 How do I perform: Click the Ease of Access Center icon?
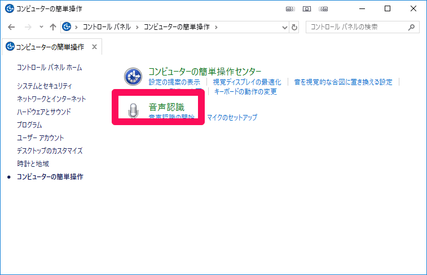133,77
